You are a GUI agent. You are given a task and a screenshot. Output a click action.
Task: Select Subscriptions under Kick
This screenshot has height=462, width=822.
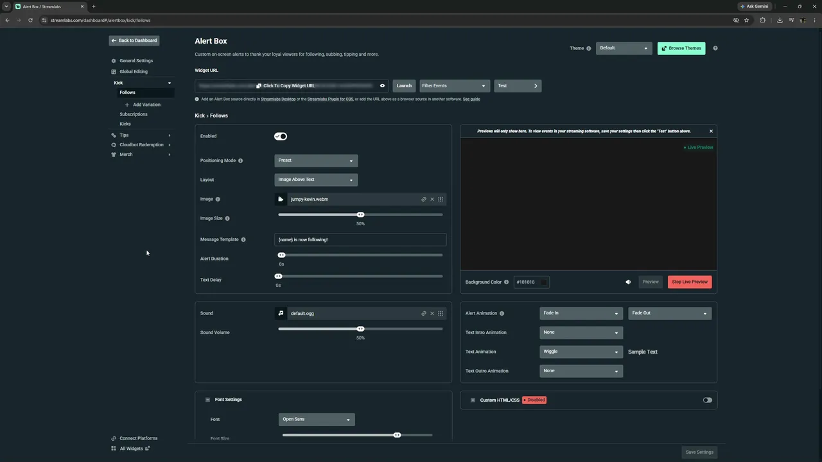(134, 114)
